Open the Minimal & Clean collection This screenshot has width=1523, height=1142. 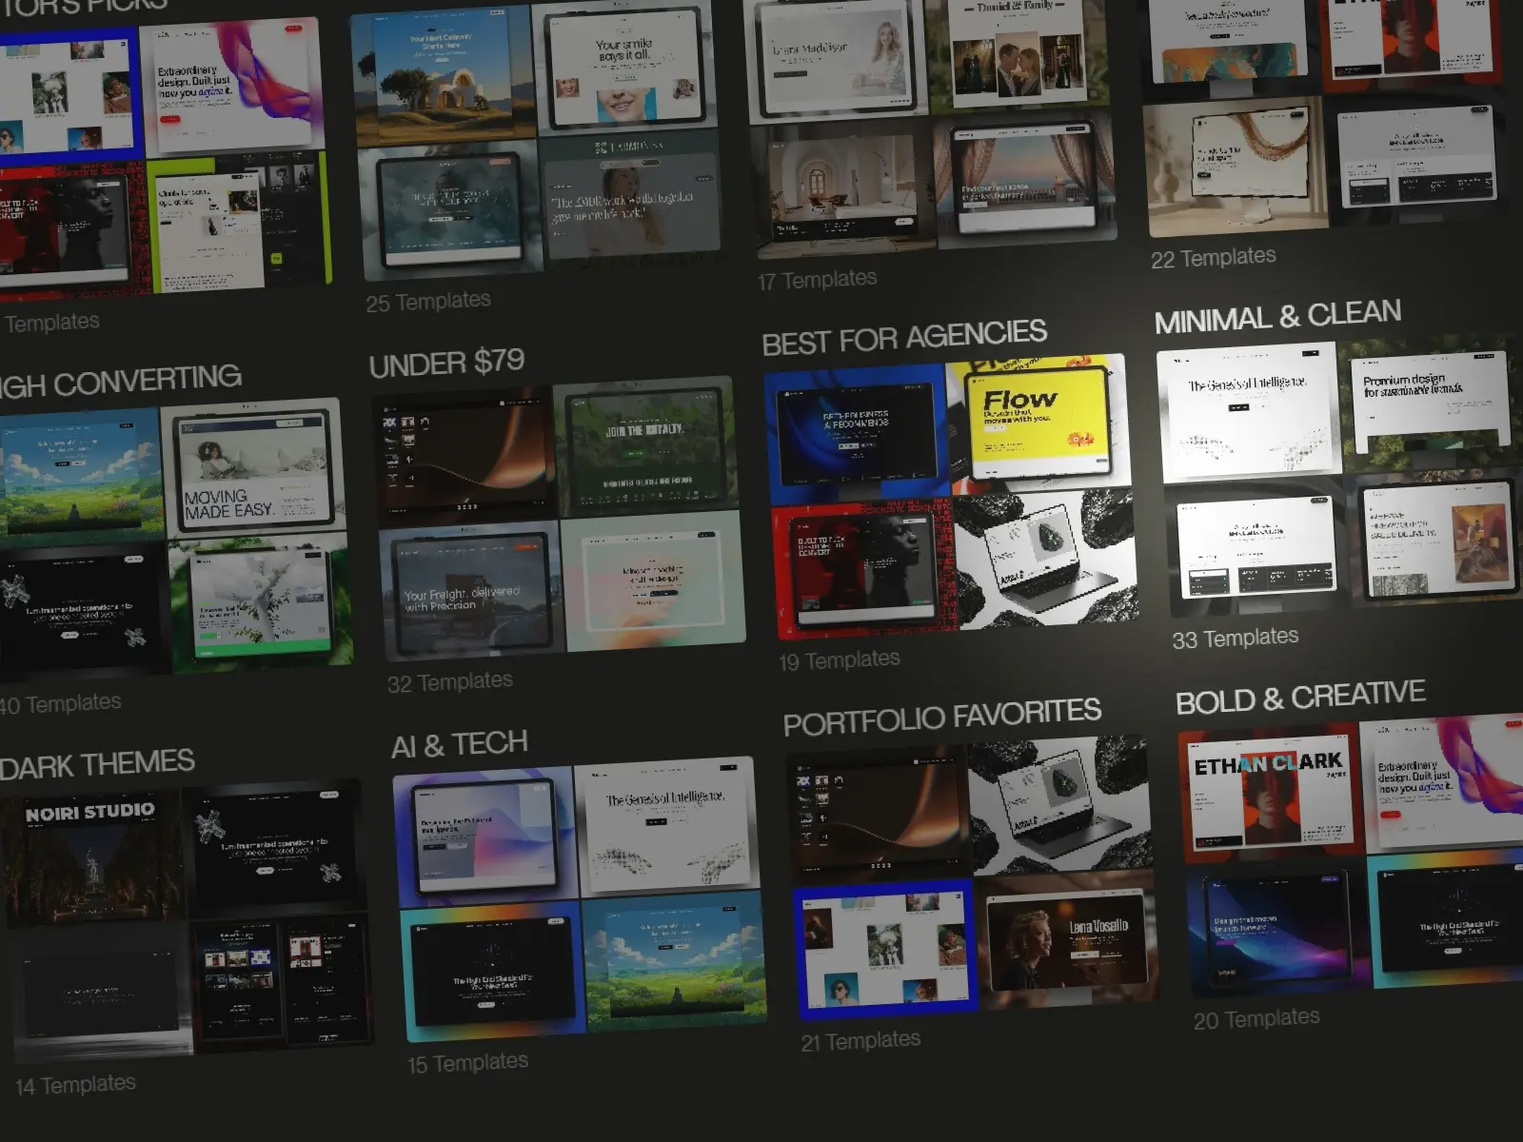tap(1277, 316)
